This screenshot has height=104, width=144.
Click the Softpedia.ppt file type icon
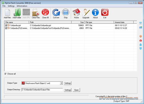coord(9,25)
